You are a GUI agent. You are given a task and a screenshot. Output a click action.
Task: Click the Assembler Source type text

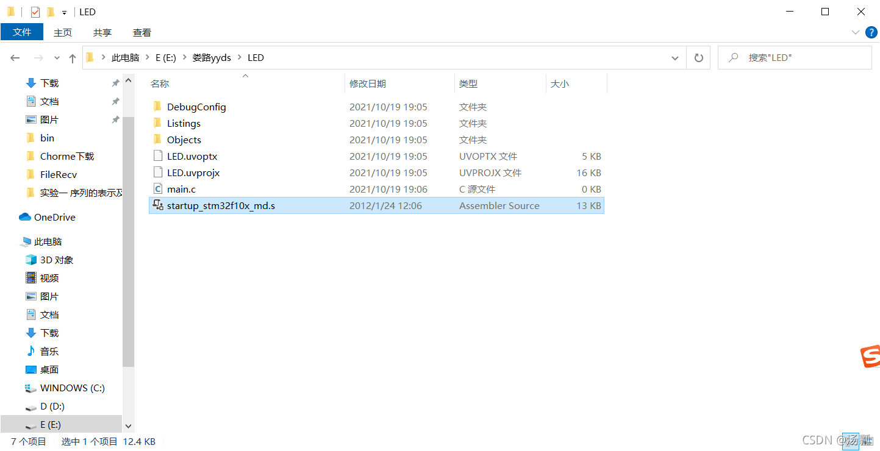point(499,205)
